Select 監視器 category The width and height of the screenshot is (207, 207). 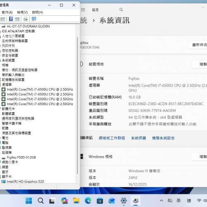tap(7, 147)
